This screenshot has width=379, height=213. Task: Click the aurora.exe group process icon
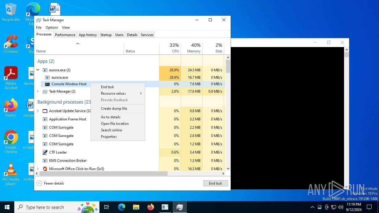[x=45, y=70]
